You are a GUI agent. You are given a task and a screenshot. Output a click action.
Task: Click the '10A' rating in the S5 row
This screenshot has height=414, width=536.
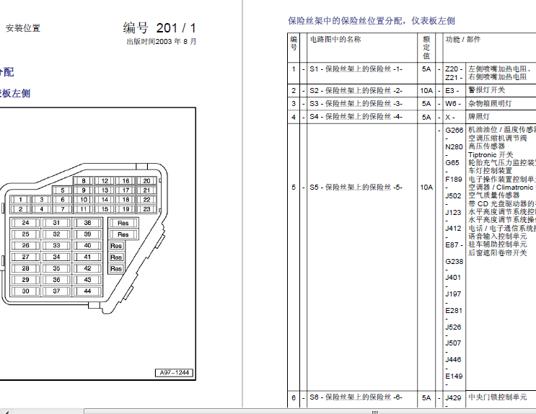[426, 188]
